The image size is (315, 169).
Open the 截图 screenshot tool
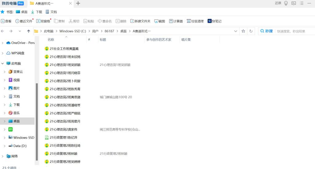(x=160, y=21)
